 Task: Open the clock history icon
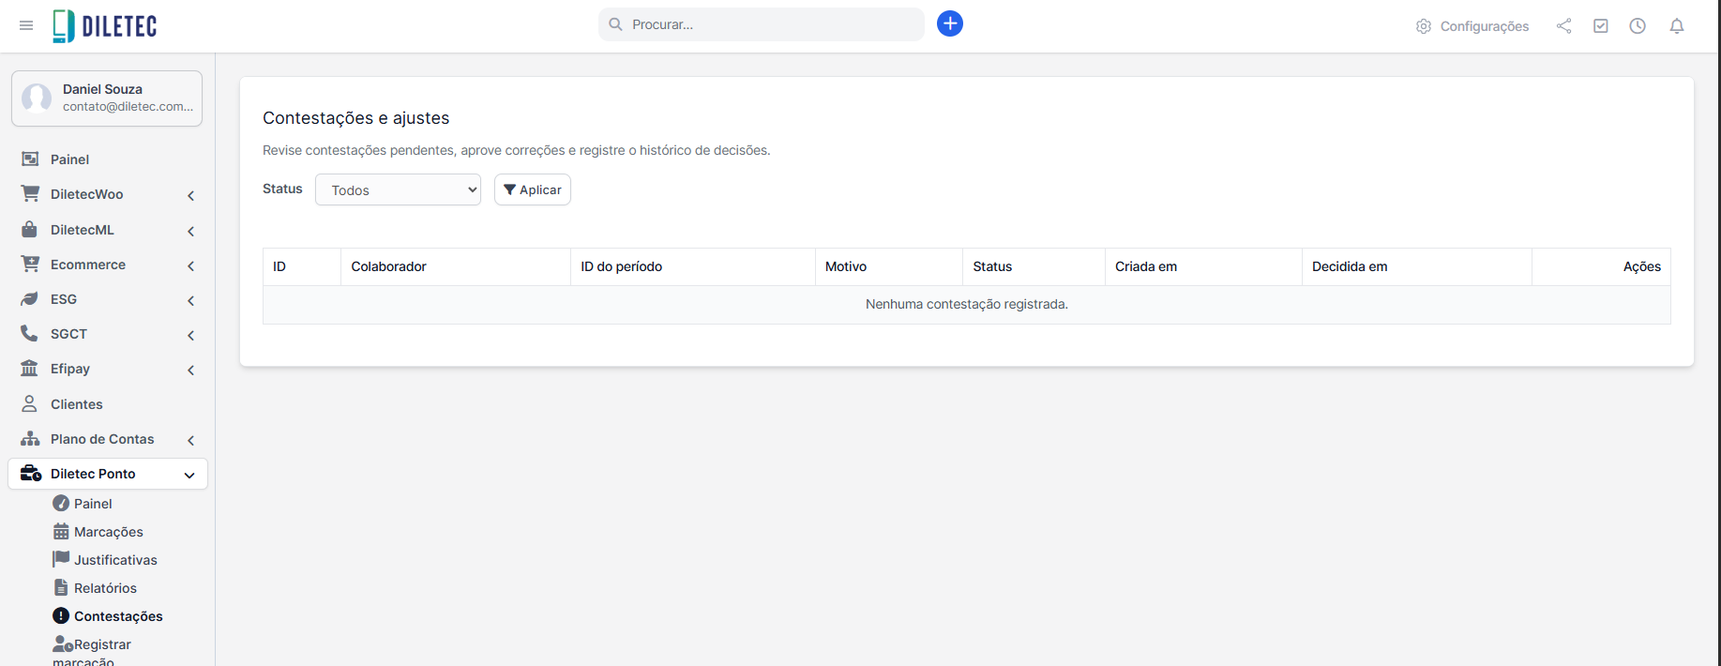click(x=1638, y=26)
